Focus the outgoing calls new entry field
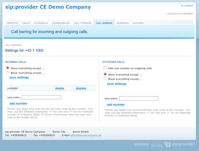 (x=139, y=98)
